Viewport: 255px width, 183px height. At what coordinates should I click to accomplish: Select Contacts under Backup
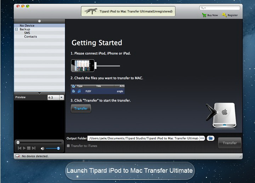coord(30,36)
